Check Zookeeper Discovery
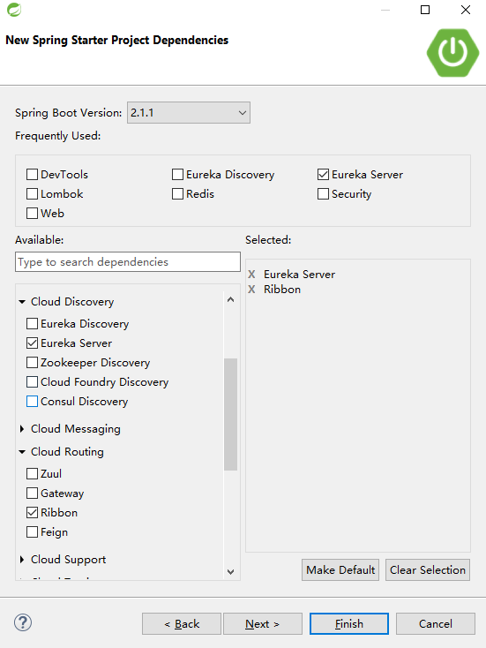 tap(33, 363)
